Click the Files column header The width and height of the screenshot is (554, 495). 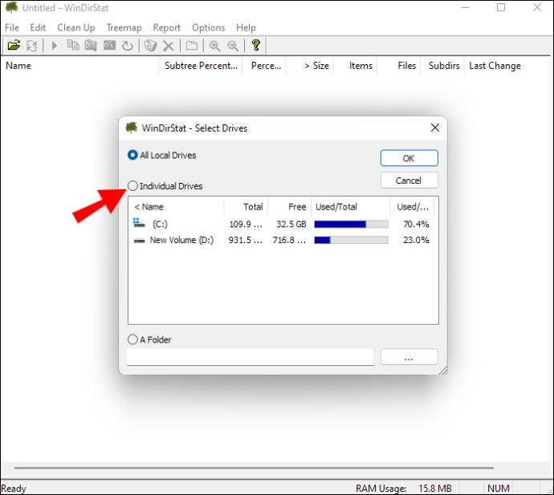399,66
